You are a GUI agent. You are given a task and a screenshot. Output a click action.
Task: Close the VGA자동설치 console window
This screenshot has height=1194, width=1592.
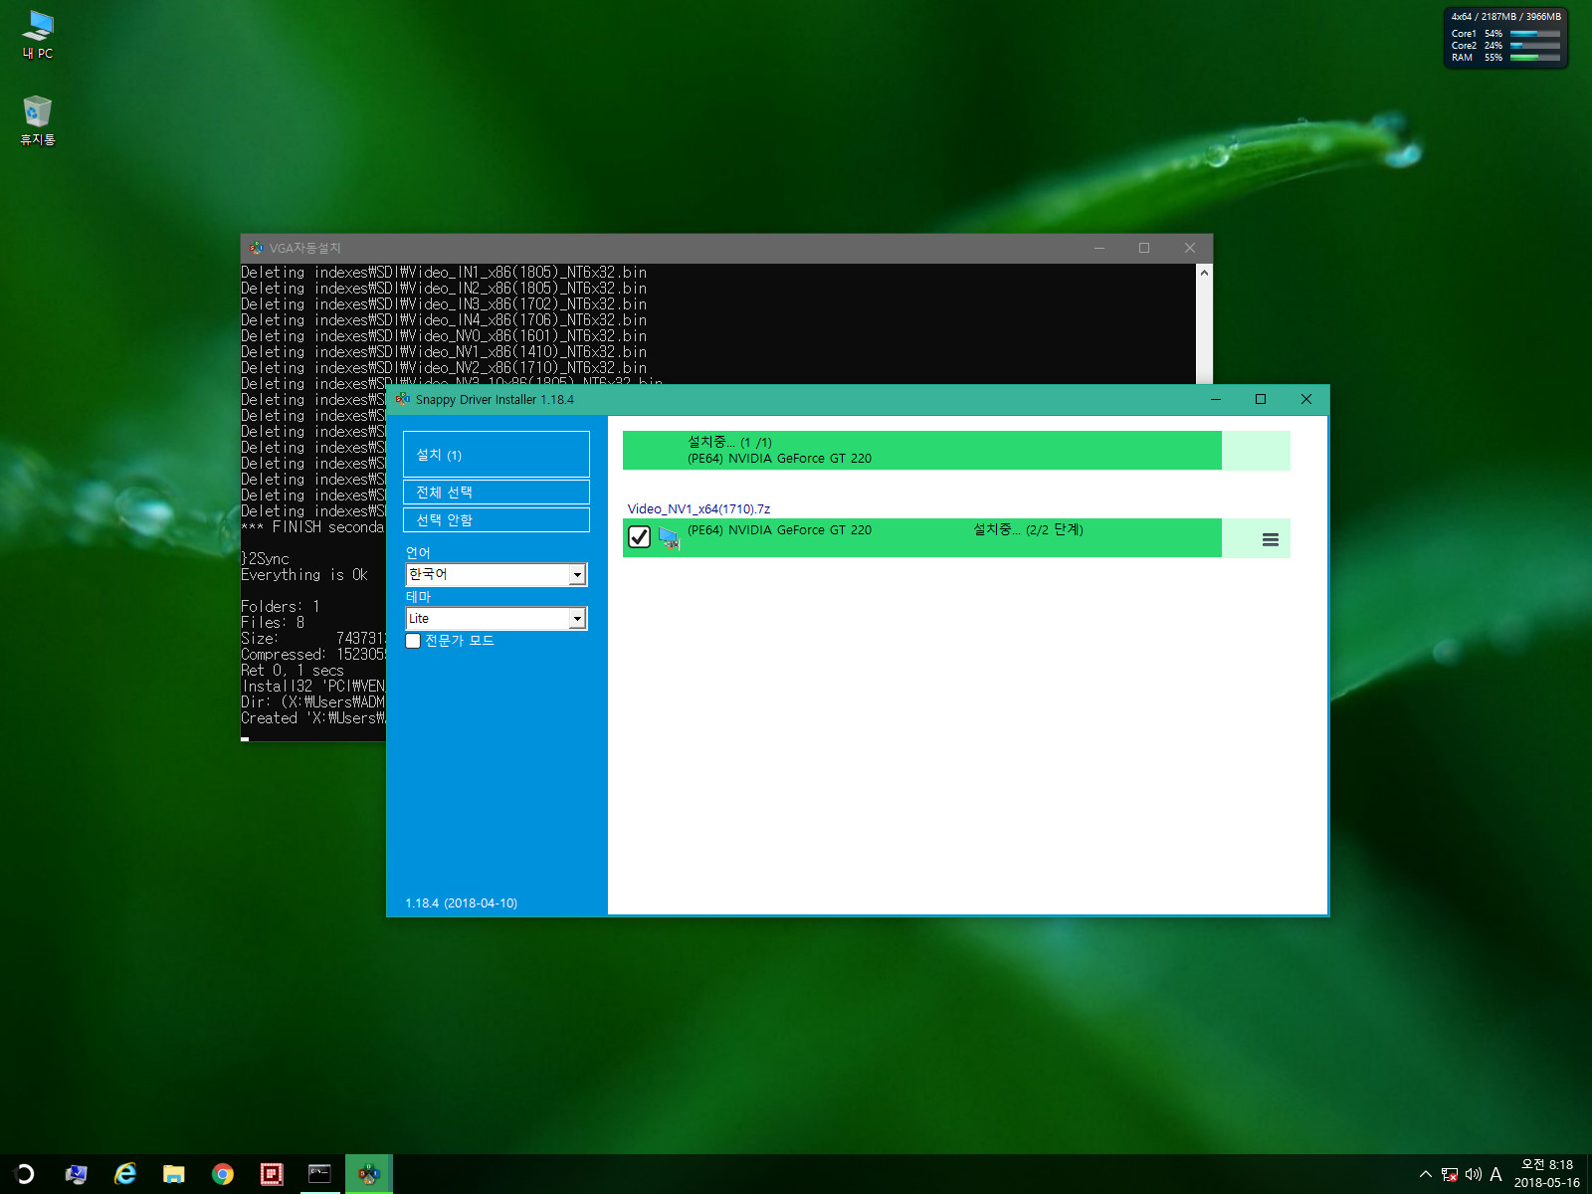pyautogui.click(x=1190, y=248)
